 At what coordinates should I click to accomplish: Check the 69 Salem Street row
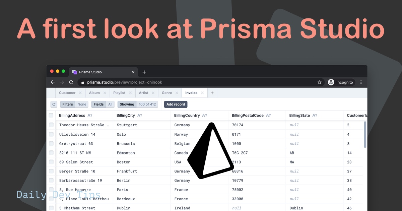(51, 162)
